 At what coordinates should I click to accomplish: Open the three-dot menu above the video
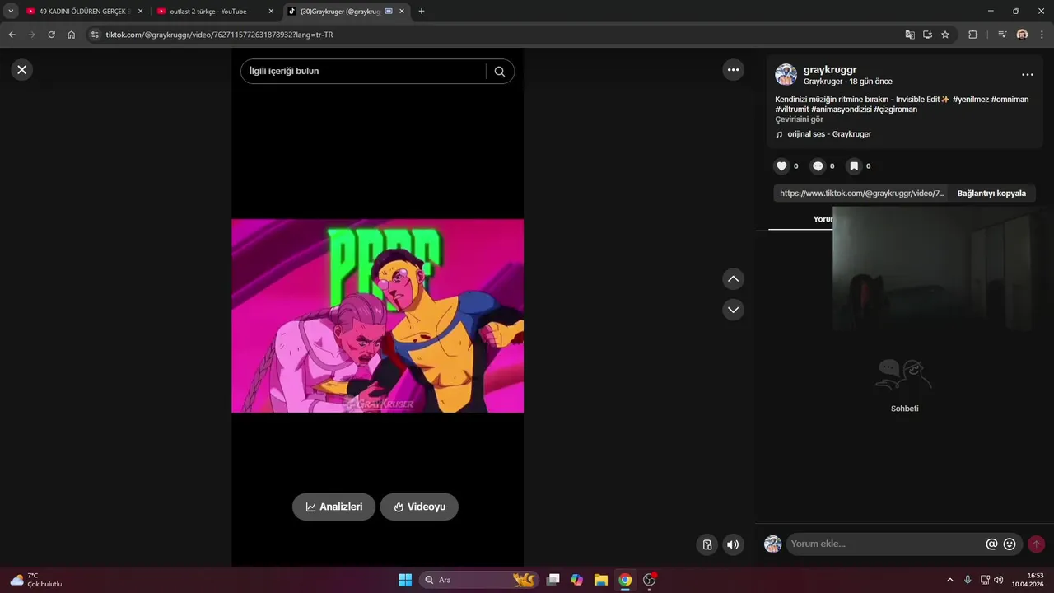[734, 70]
